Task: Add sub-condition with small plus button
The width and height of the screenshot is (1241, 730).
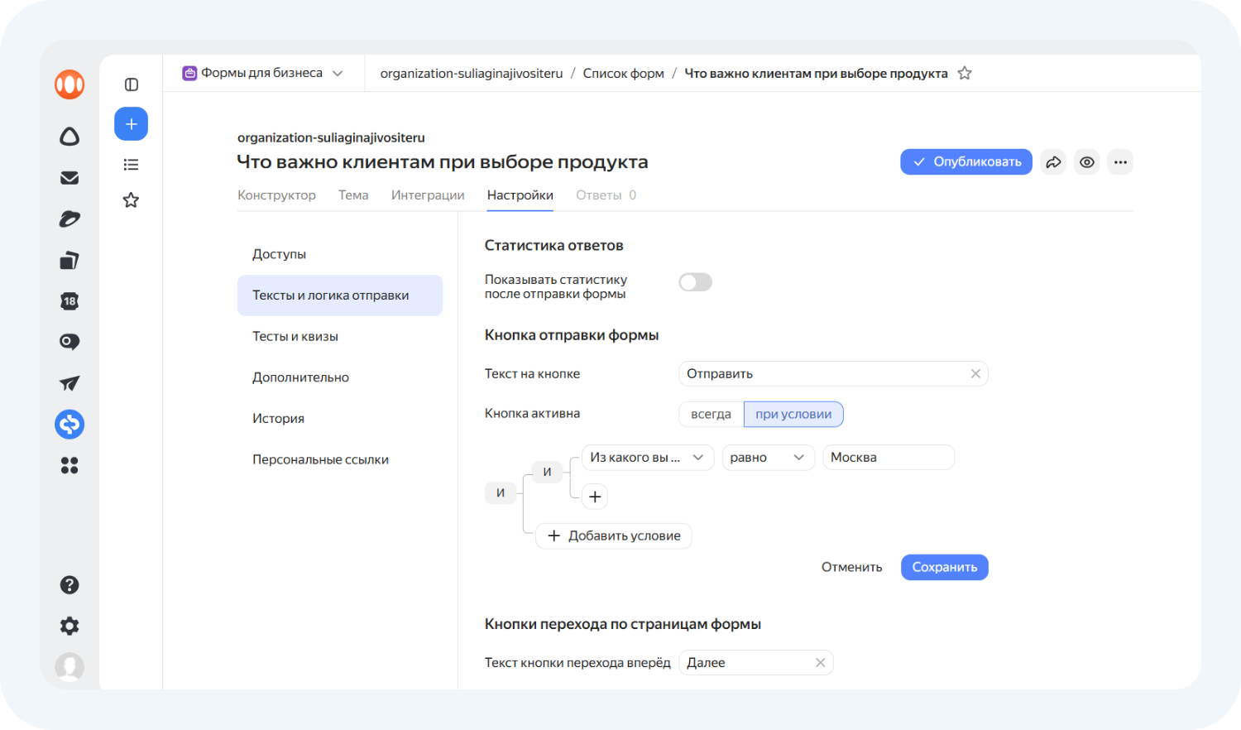Action: tap(595, 497)
